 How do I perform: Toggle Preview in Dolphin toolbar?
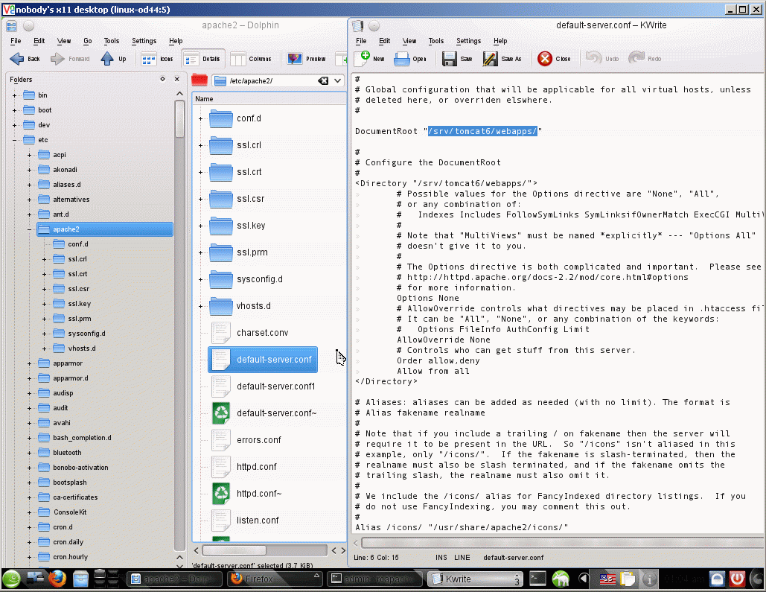(x=306, y=59)
